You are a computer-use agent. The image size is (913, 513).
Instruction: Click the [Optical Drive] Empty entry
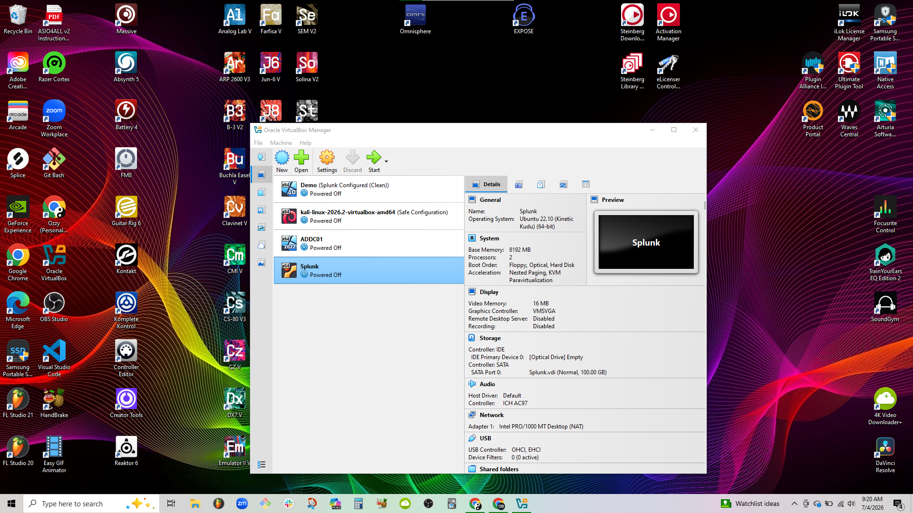point(556,357)
